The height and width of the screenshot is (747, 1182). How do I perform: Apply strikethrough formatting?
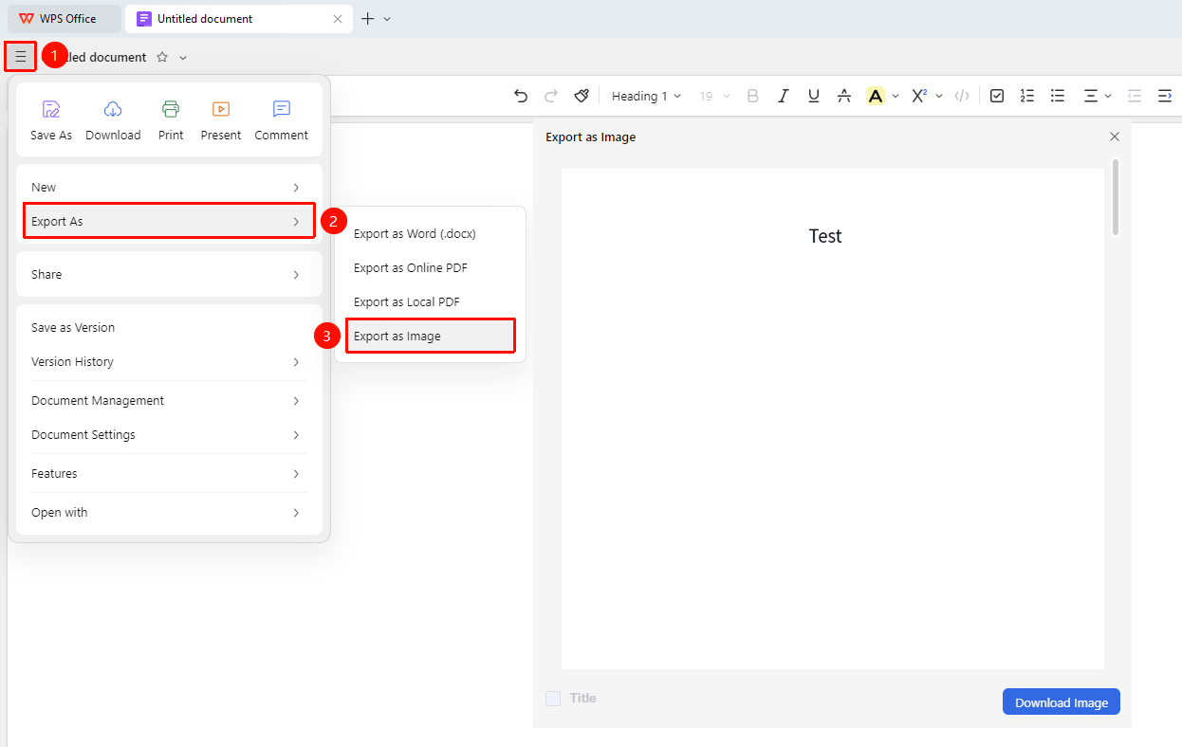coord(844,96)
